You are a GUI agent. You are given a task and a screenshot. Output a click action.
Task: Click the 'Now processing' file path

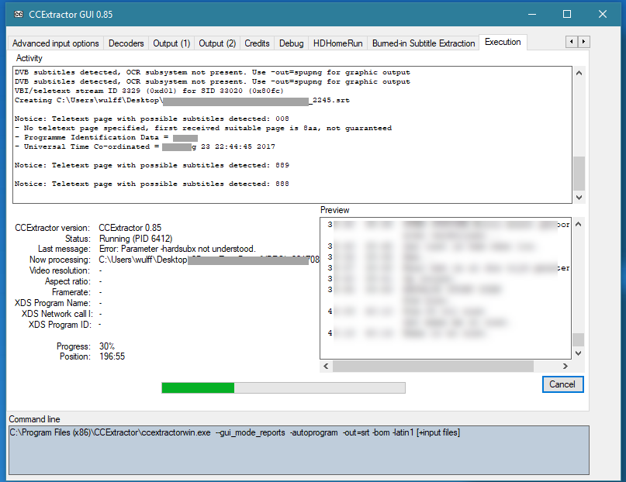[209, 260]
